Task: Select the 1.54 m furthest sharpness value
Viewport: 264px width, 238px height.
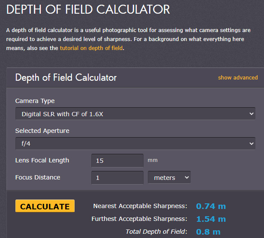Action: (x=211, y=219)
